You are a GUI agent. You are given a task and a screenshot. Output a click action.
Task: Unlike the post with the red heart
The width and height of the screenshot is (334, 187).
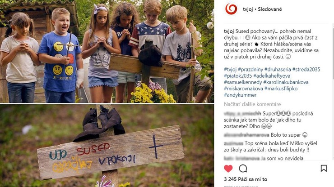pos(228,169)
